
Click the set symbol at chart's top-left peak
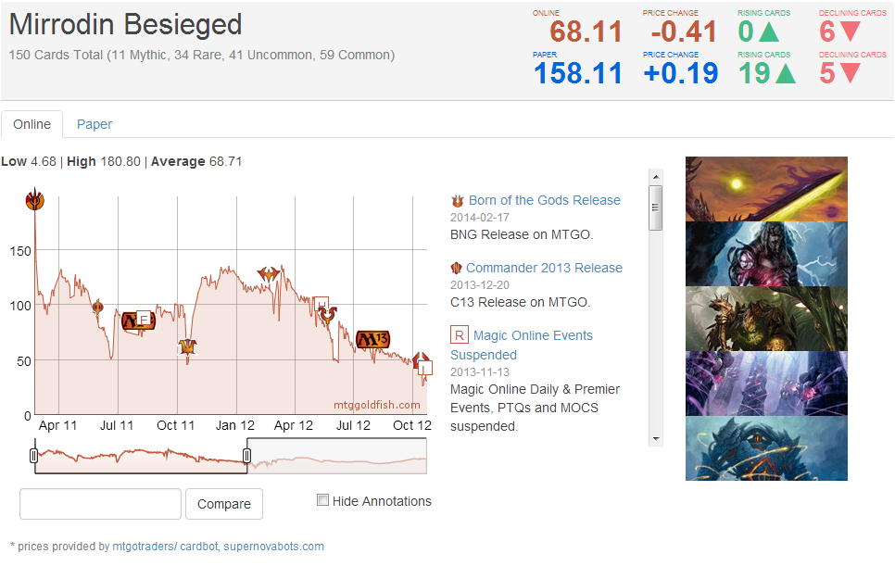pos(35,198)
